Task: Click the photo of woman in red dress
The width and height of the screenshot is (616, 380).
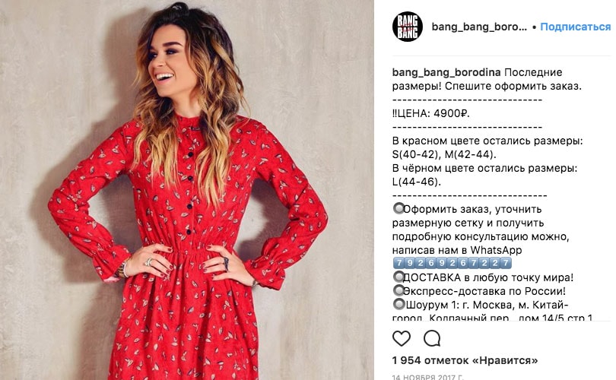Action: (187, 190)
